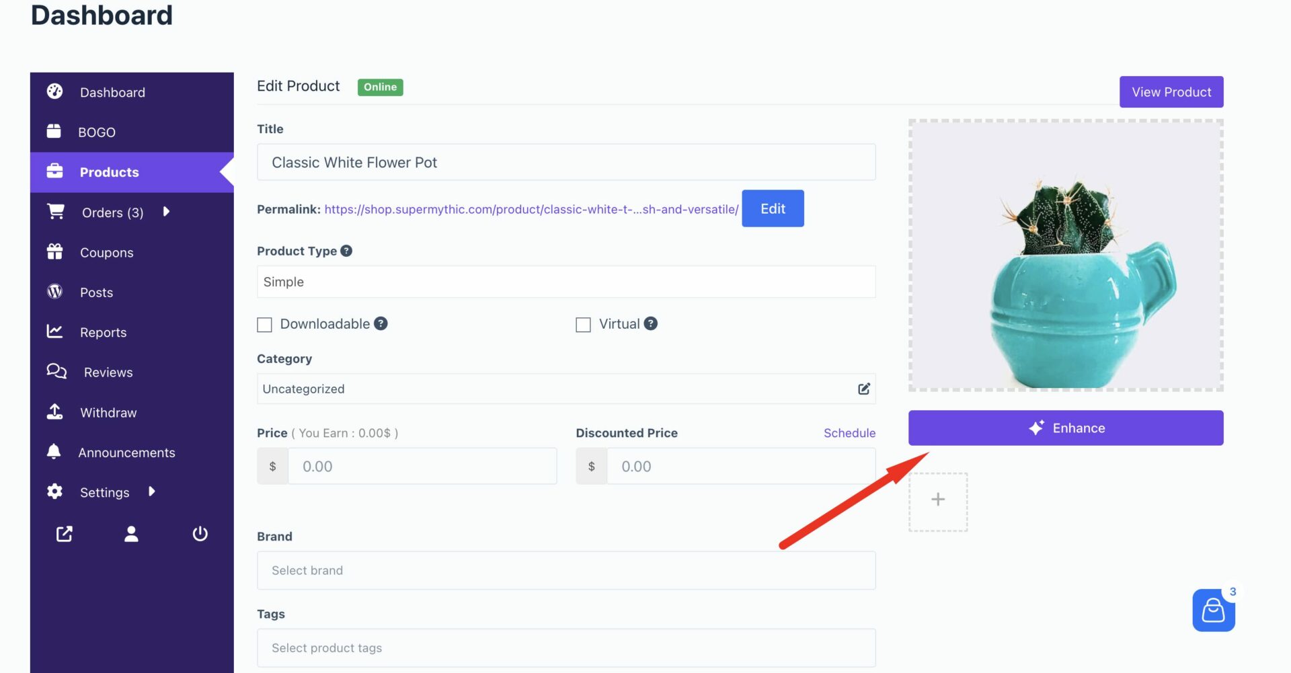Viewport: 1291px width, 673px height.
Task: Expand the Orders submenu arrow
Action: (x=166, y=212)
